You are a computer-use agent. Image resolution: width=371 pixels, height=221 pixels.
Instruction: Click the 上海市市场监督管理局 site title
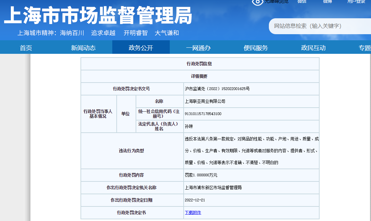tap(98, 16)
